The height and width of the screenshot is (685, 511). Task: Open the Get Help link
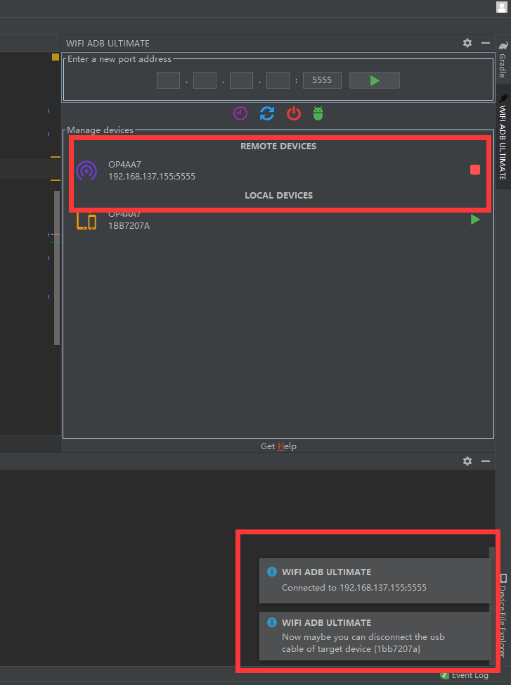pyautogui.click(x=278, y=446)
